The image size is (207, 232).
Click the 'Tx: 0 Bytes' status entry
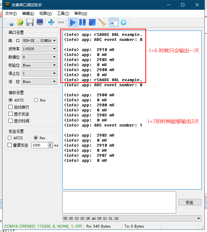[134, 226]
